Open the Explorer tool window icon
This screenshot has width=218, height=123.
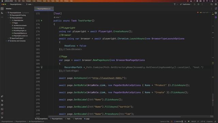[2, 9]
